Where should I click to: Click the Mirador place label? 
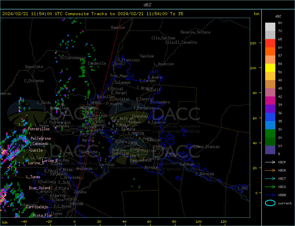(151, 167)
